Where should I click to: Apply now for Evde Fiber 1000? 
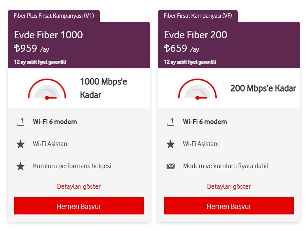pyautogui.click(x=79, y=206)
